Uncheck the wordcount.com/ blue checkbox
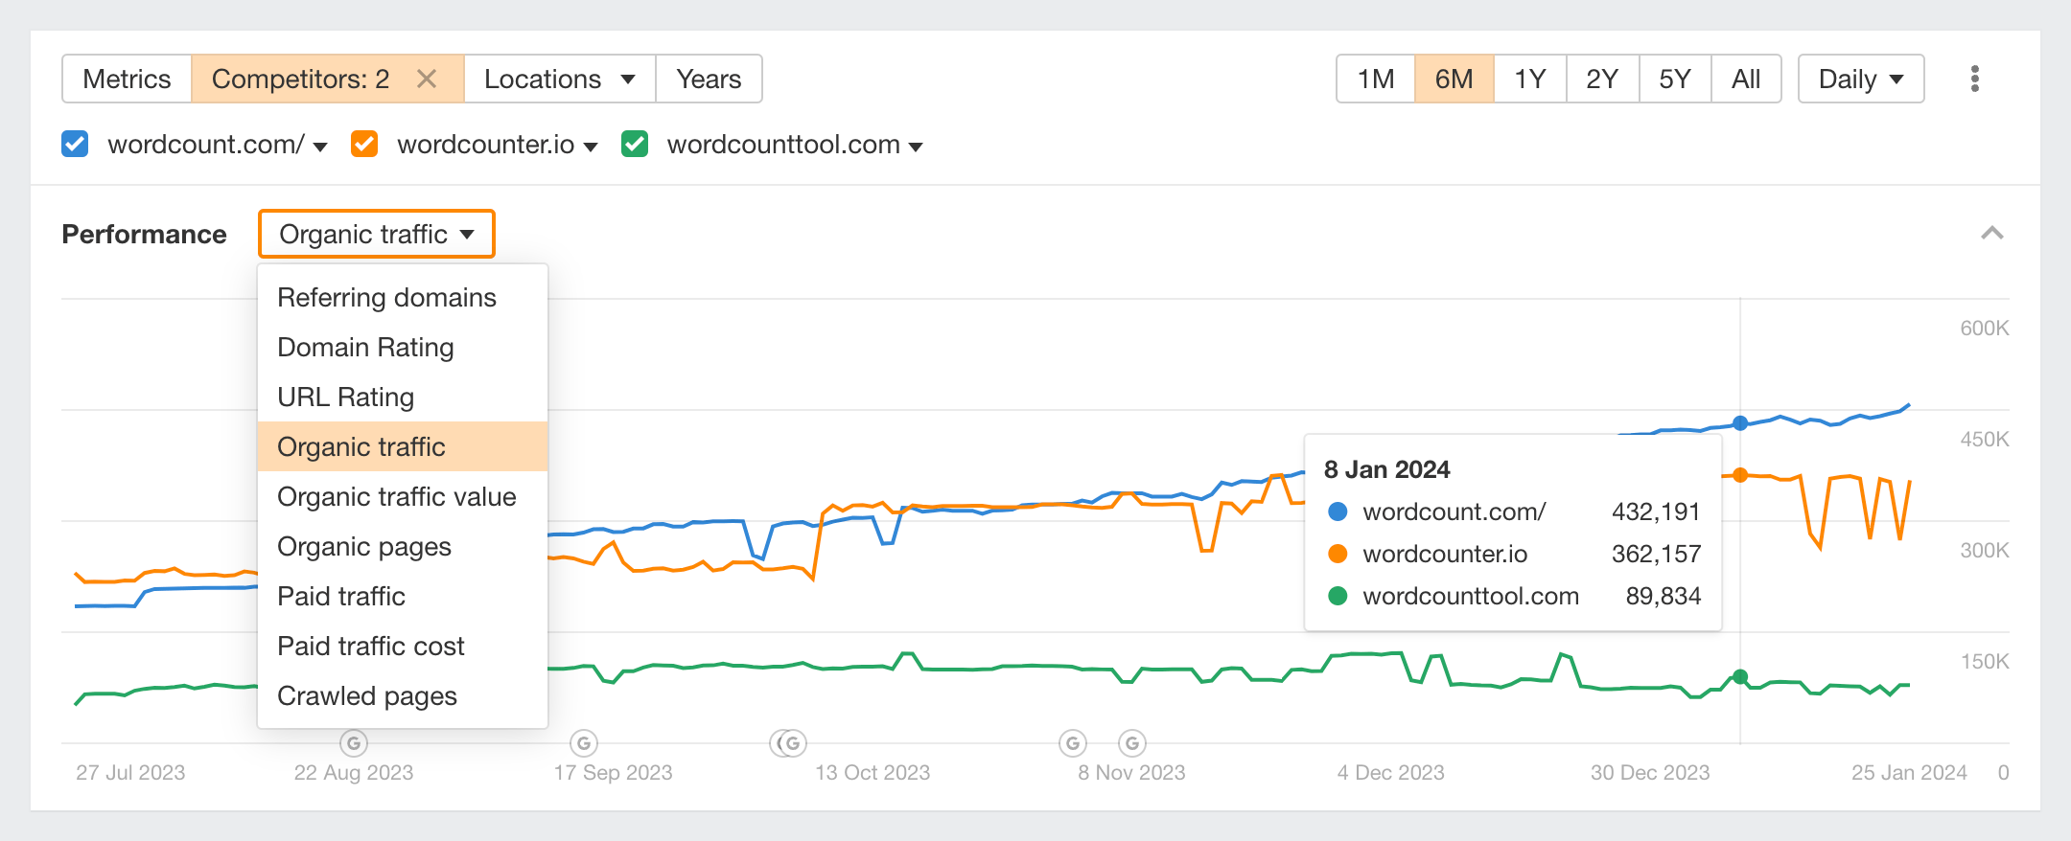 pos(75,145)
